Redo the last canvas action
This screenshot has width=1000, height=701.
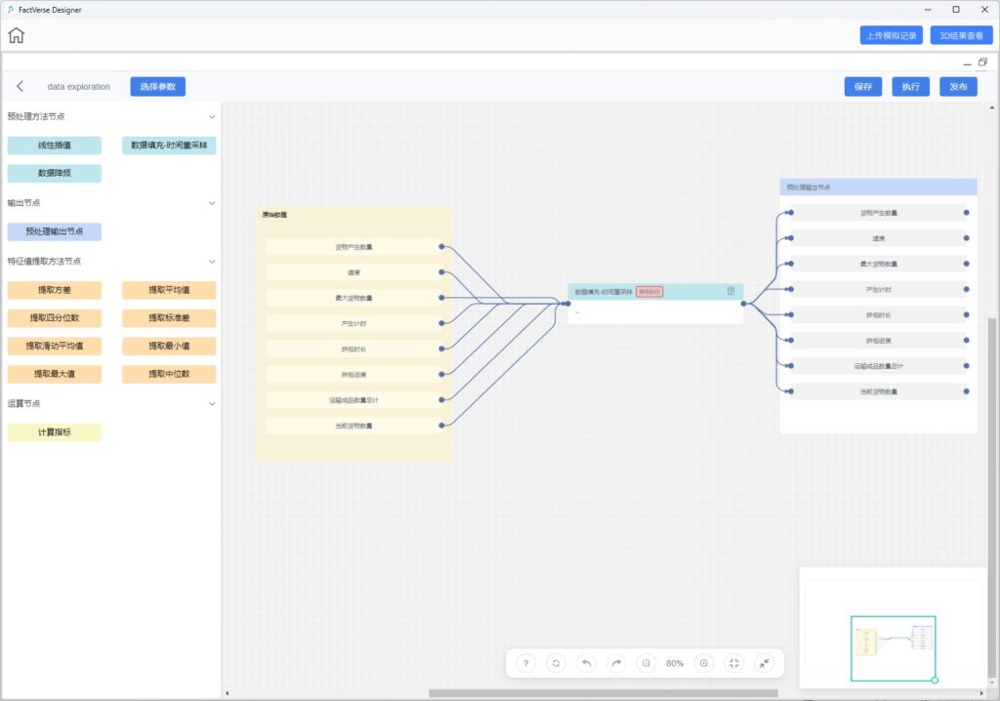[616, 663]
